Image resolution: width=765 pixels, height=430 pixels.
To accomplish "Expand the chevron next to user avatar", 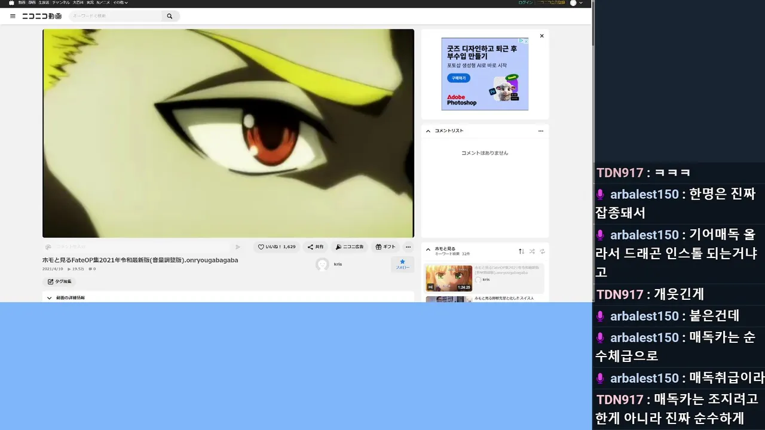I will [x=581, y=2].
